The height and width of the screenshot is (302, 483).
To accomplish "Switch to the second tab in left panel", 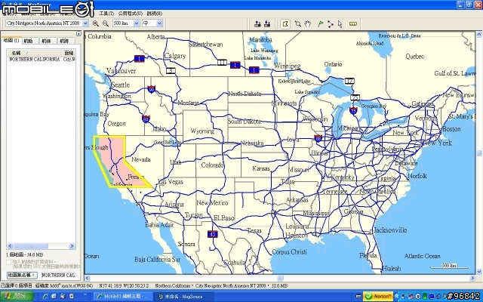I will 30,41.
